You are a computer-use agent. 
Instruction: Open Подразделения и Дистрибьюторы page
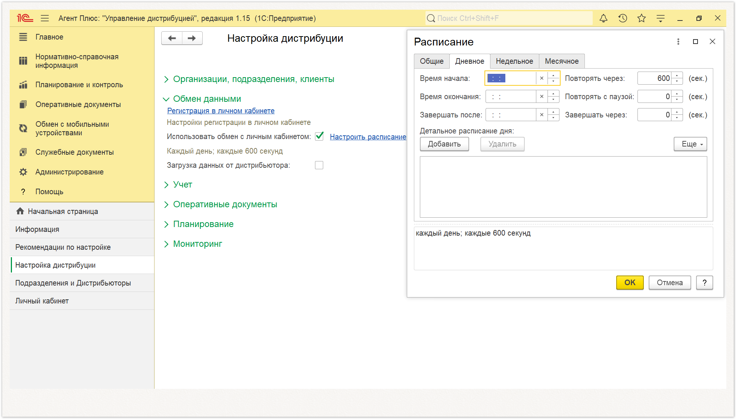[x=82, y=283]
